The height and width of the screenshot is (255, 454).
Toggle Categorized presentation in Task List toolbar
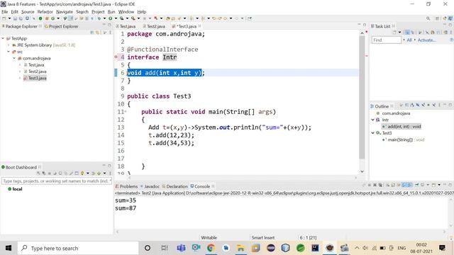(407, 33)
